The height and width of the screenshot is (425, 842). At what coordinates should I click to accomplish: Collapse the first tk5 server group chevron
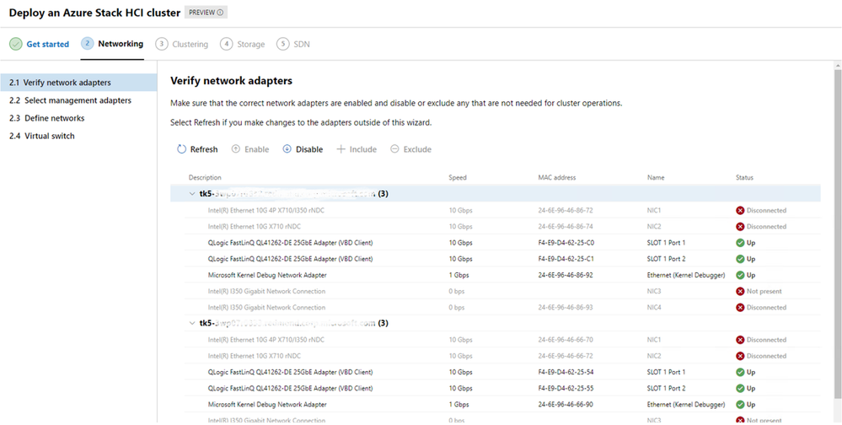[x=192, y=193]
